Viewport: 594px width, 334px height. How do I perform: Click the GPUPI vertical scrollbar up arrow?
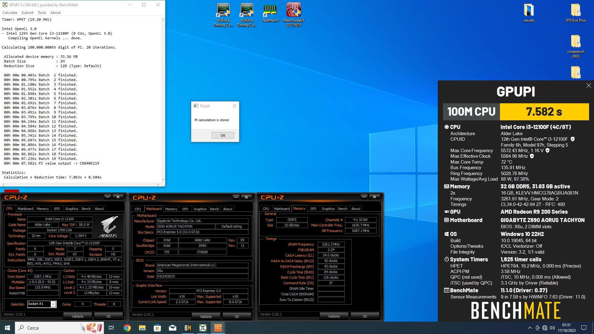163,19
